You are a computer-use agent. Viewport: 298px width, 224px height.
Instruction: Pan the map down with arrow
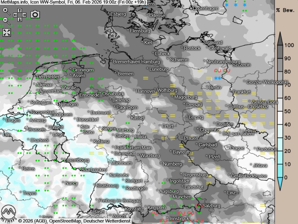point(20,19)
